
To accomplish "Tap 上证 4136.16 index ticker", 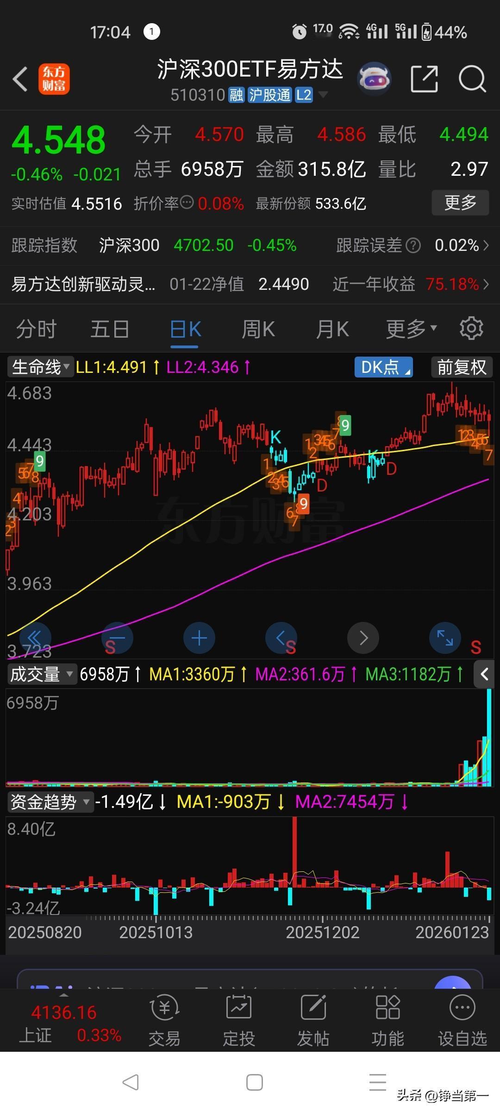I will [69, 1023].
